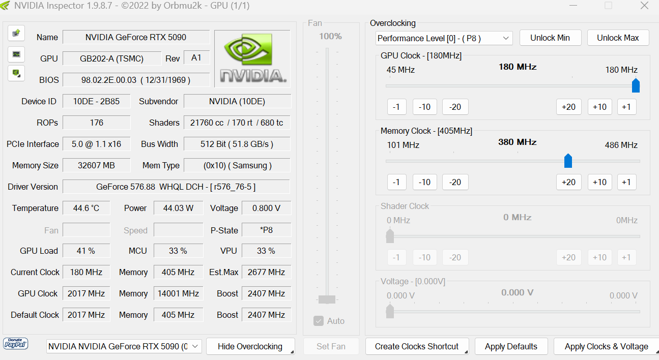Click PCIe Interface value 5.0 @ 1.1 x16

tap(96, 144)
